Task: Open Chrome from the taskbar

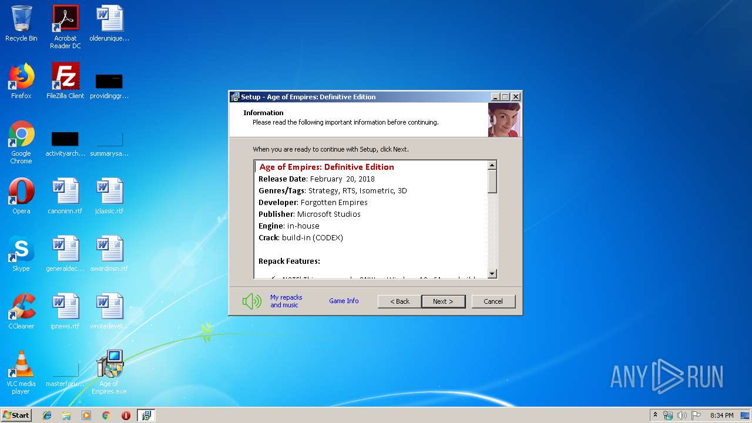Action: (106, 415)
